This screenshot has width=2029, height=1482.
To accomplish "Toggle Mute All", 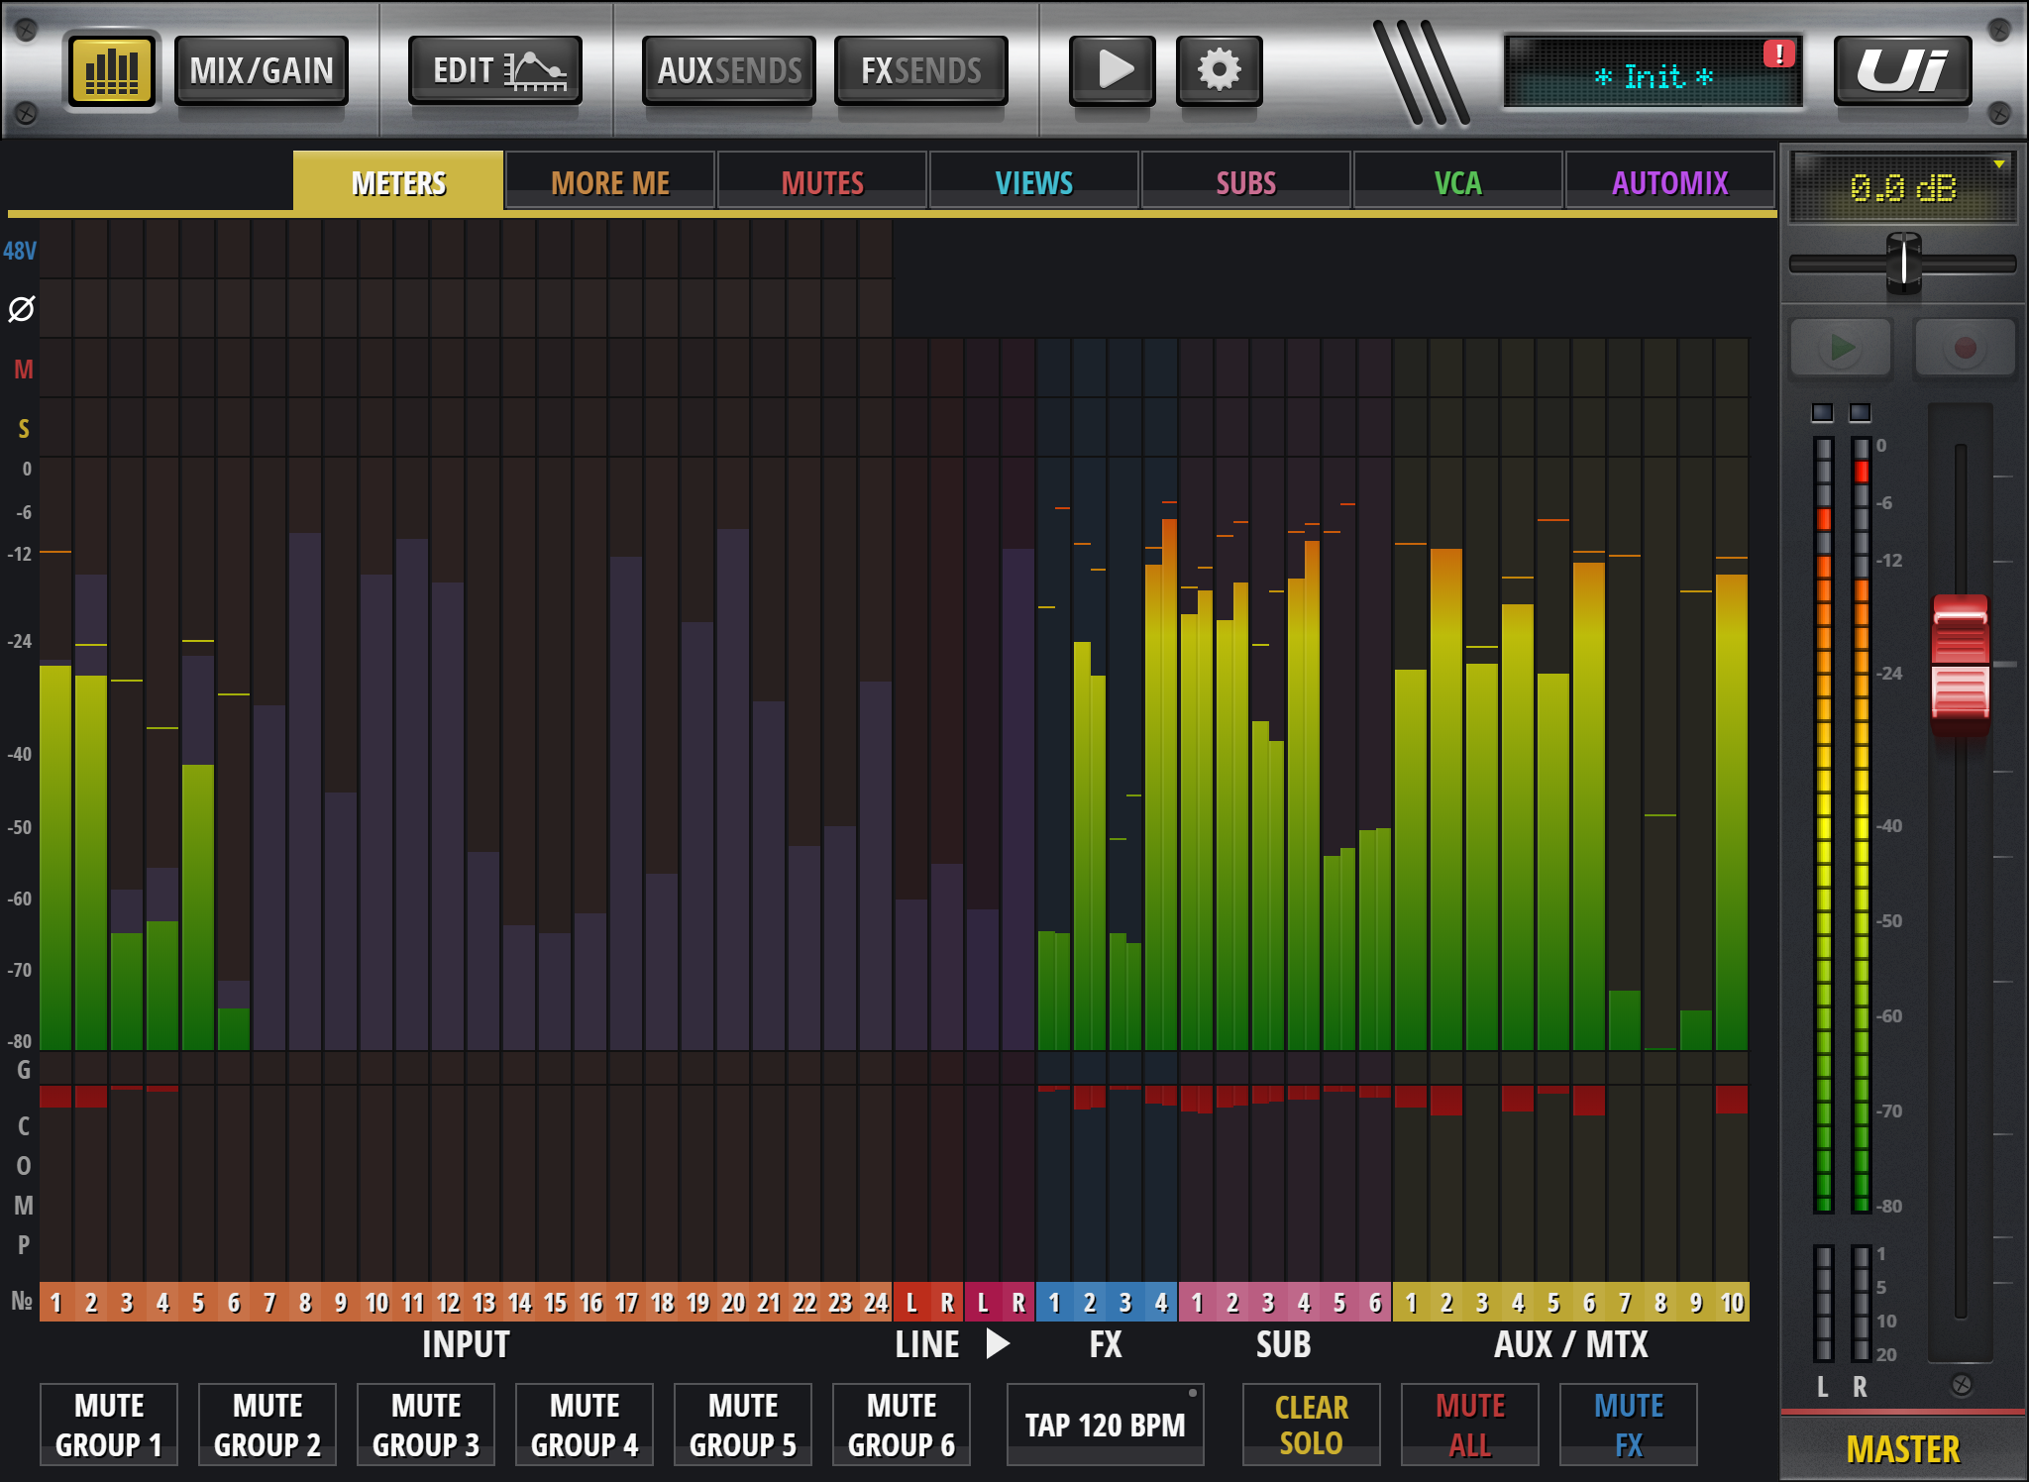I will 1469,1425.
